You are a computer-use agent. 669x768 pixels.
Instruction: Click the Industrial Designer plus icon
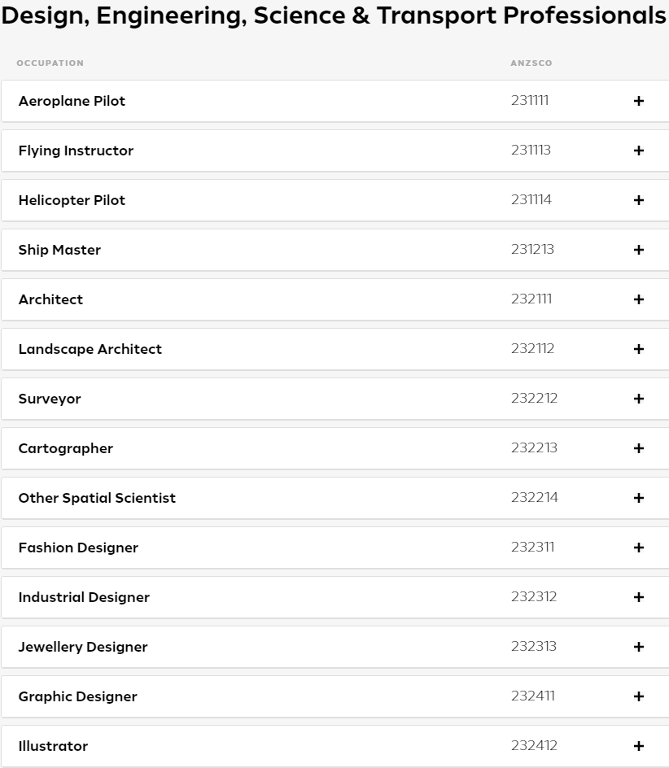point(639,597)
